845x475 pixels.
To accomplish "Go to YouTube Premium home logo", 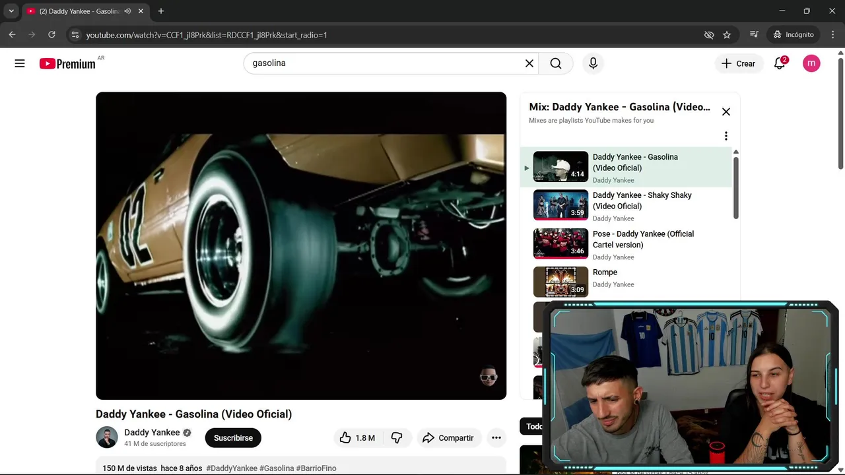I will tap(67, 63).
